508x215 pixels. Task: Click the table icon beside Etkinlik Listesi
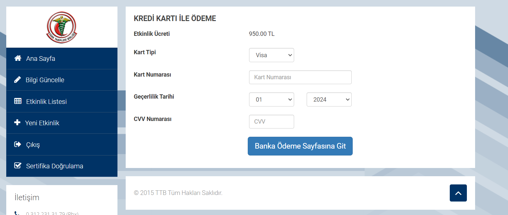tap(18, 101)
